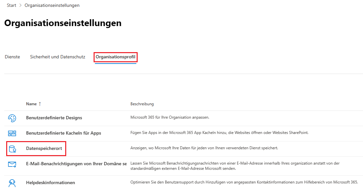Open the Datenspeicherort entry
The width and height of the screenshot is (363, 190).
[x=44, y=149]
